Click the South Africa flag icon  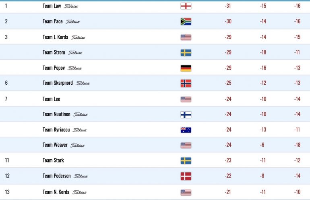click(x=186, y=22)
